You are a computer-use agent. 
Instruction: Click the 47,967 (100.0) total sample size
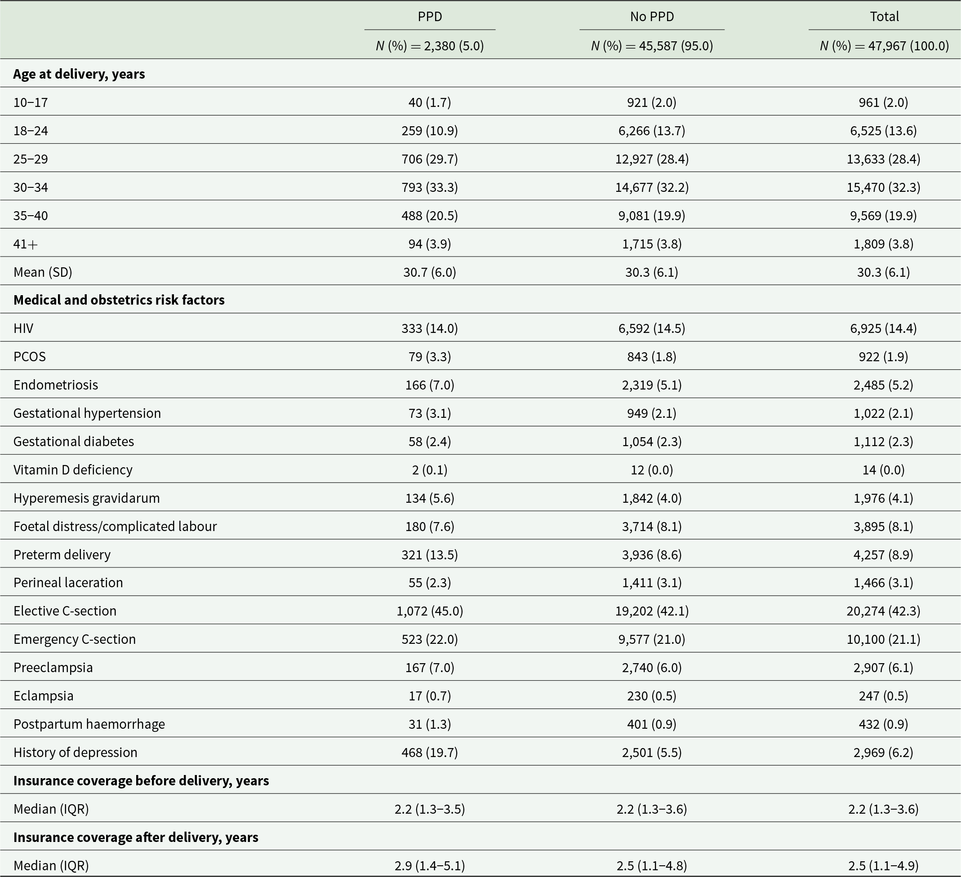coord(884,46)
